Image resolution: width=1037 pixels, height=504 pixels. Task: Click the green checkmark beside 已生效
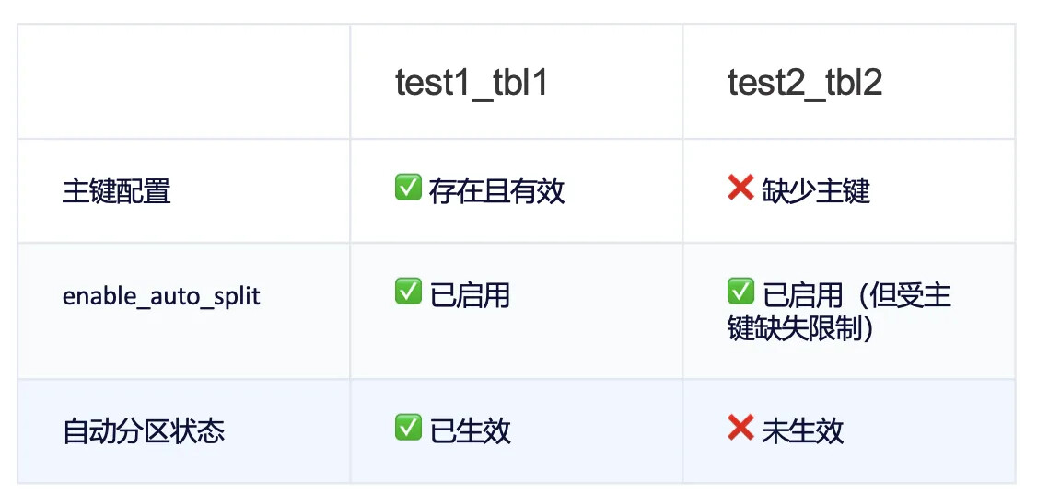pos(408,429)
